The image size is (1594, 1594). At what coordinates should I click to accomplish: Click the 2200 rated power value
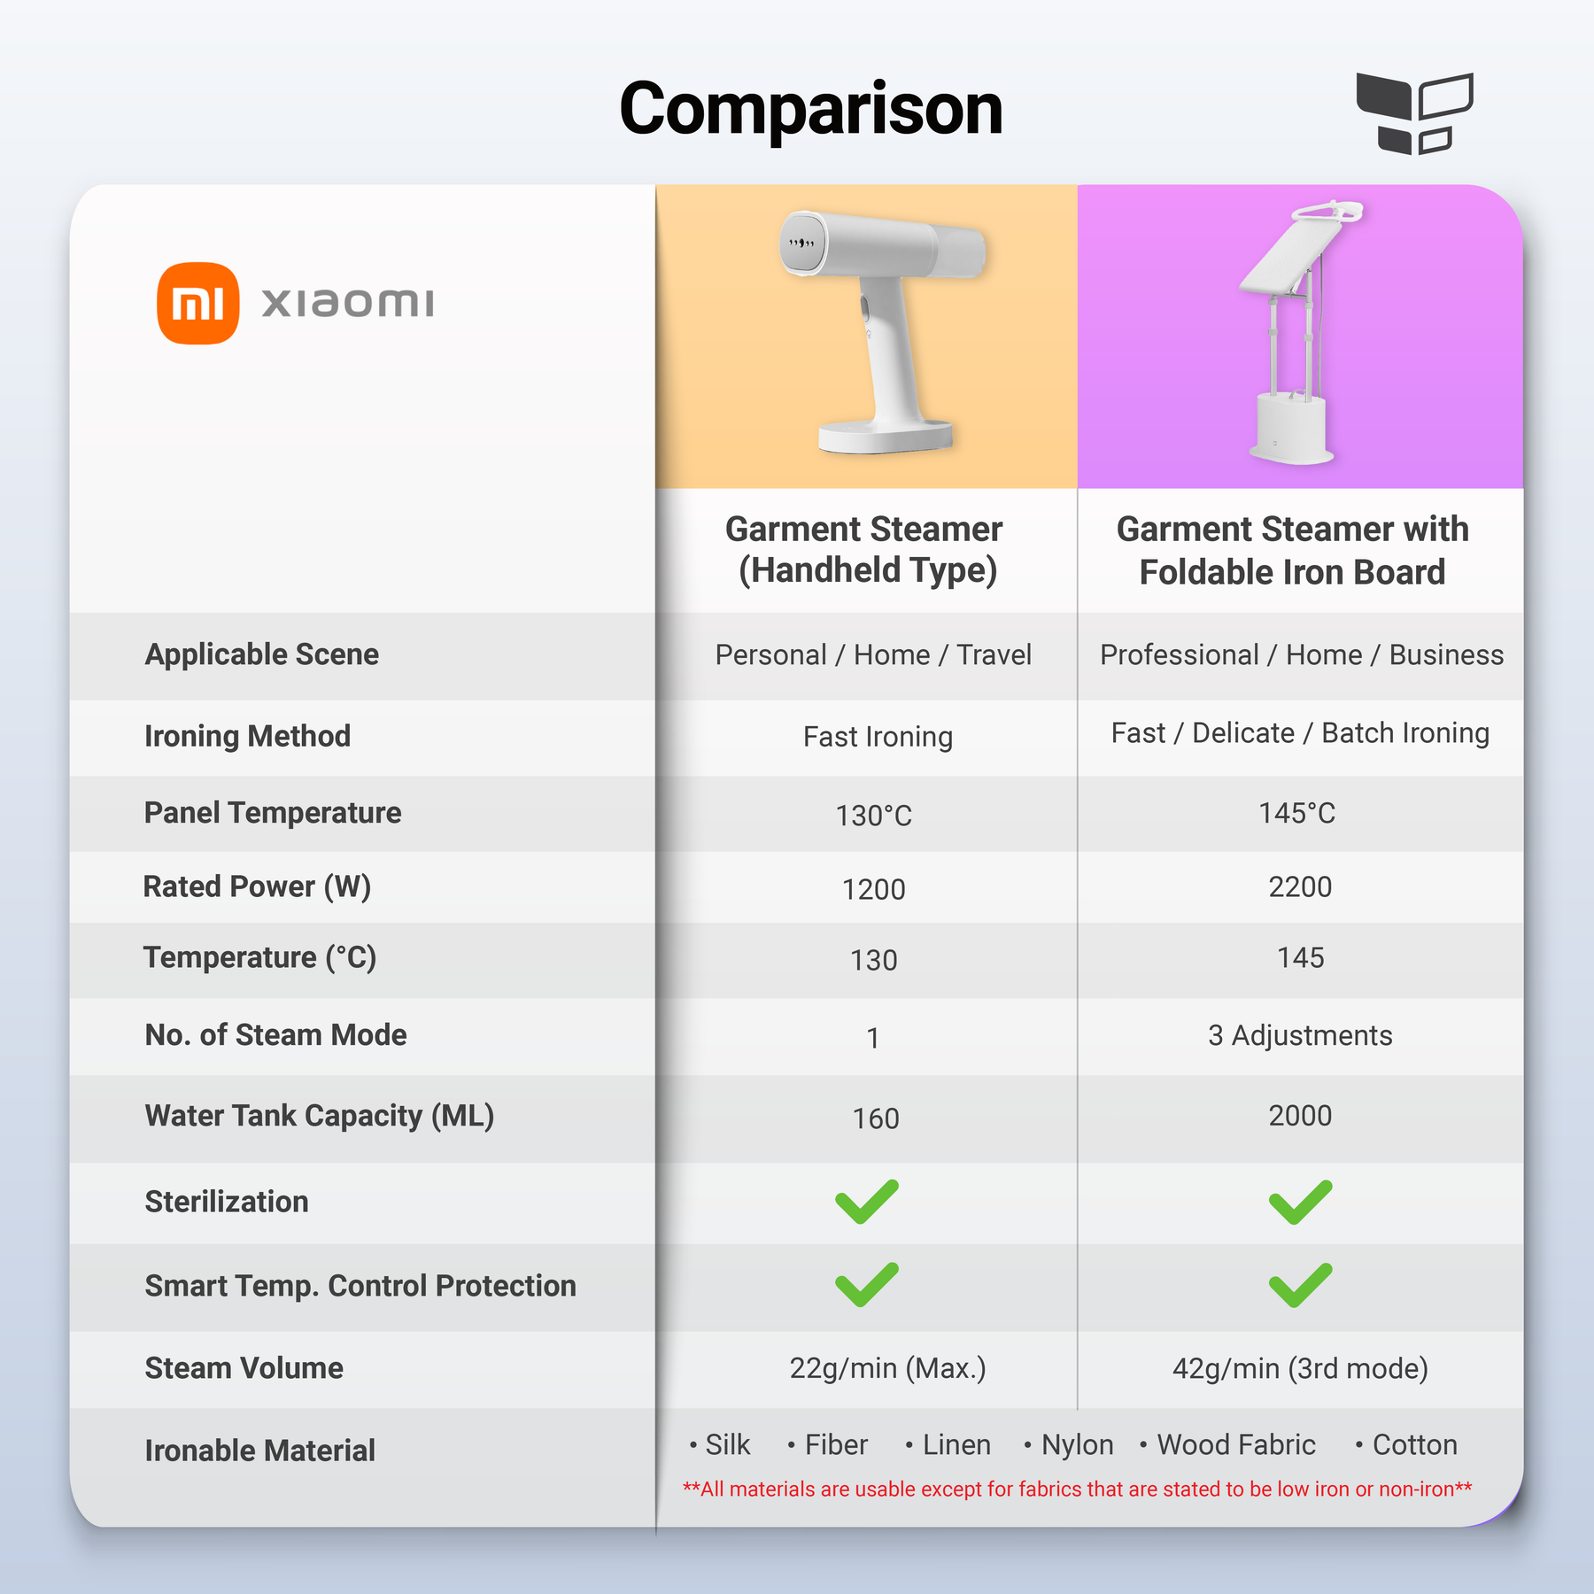(1300, 886)
